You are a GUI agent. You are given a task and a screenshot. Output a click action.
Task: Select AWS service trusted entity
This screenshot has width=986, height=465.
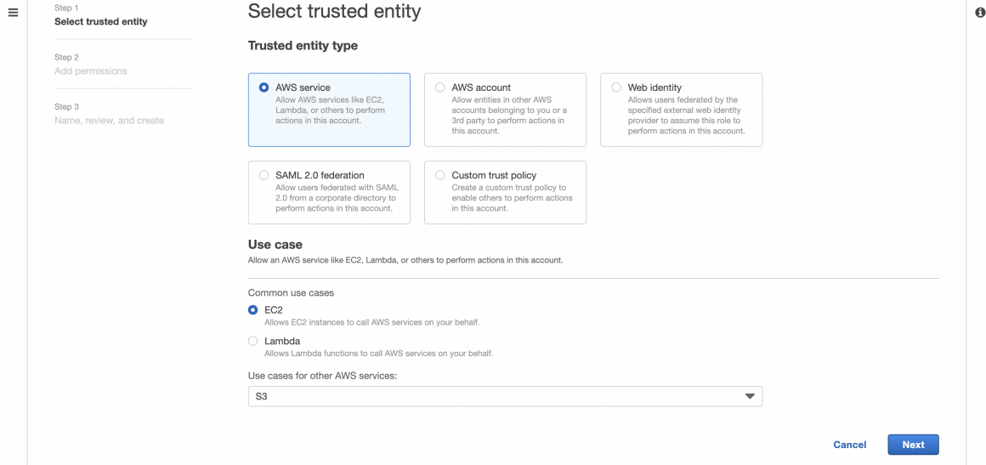point(264,88)
